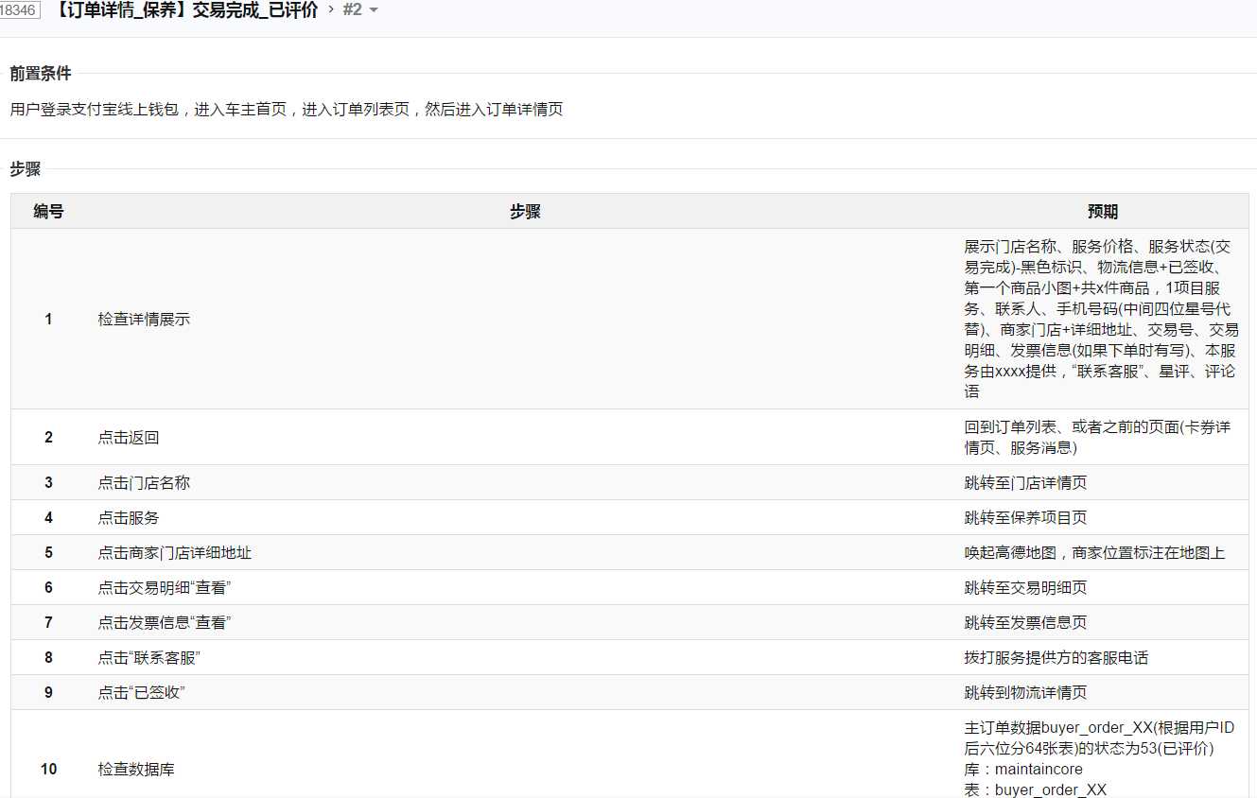The image size is (1257, 798).
Task: Click the title 【订单详情_保养】交易完成_已评价
Action: click(184, 10)
